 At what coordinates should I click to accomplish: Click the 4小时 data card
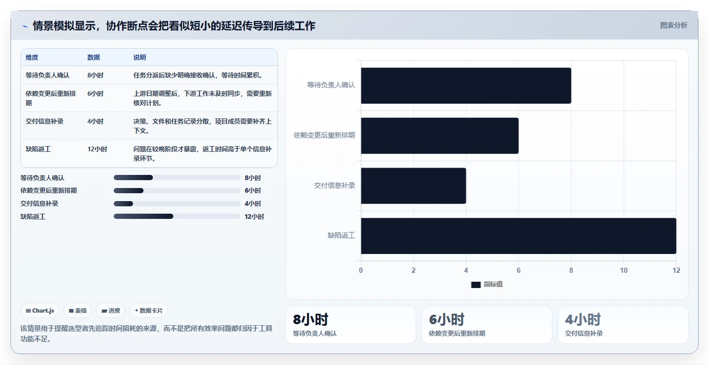(623, 325)
